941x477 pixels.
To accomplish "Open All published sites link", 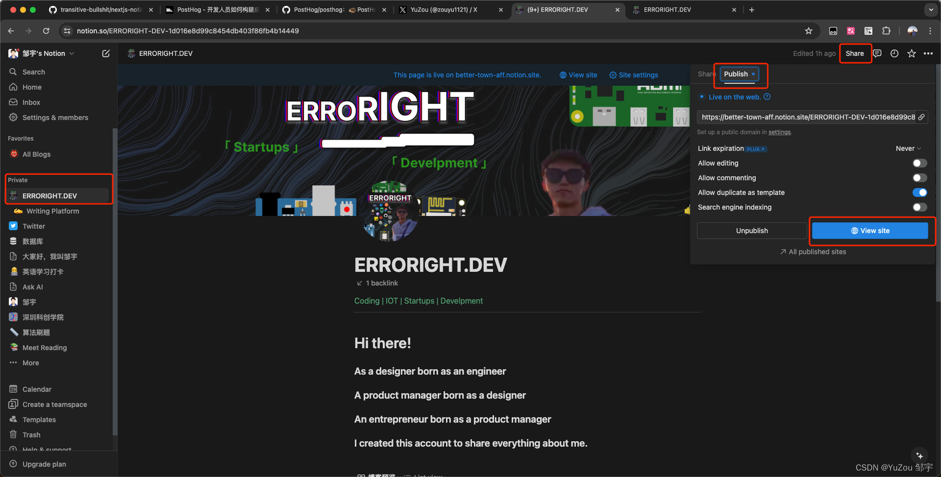I will (813, 252).
